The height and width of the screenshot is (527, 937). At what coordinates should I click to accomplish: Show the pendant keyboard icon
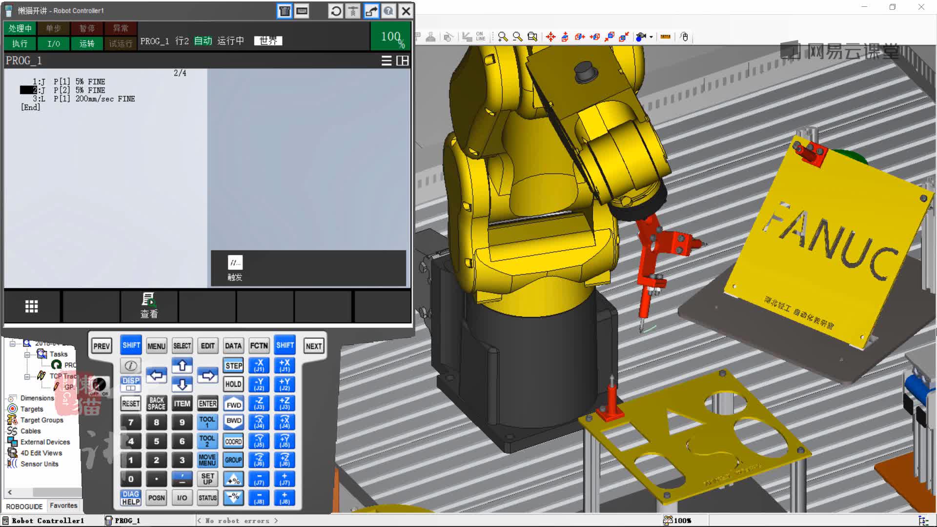[x=302, y=11]
